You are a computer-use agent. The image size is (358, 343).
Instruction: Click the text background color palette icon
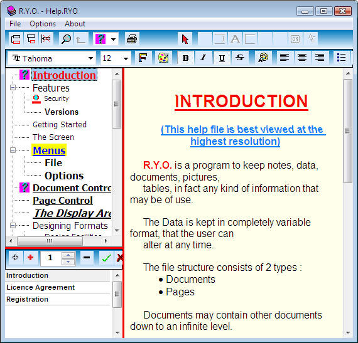[263, 58]
